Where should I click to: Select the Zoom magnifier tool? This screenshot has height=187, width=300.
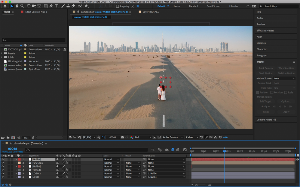[22, 6]
